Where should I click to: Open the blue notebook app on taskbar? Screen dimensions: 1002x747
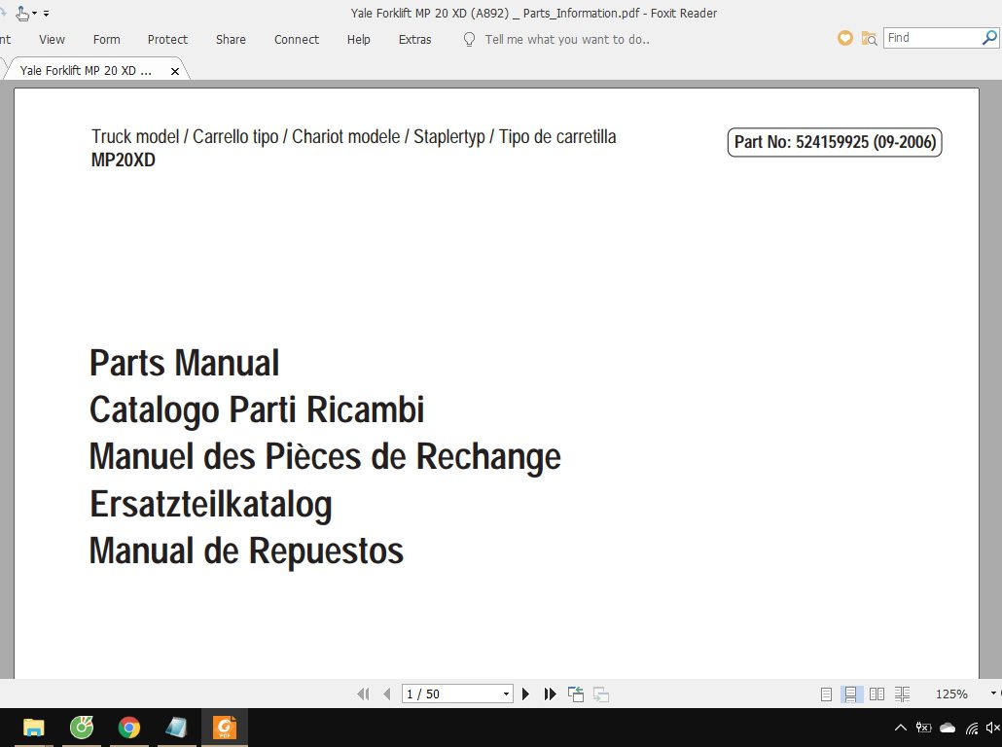tap(176, 728)
